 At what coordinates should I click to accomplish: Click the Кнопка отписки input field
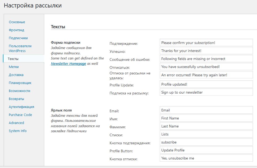tap(206, 158)
